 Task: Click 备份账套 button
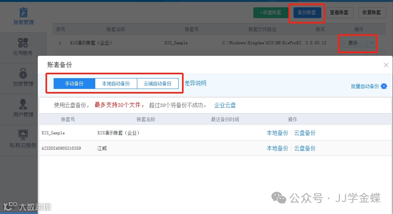click(x=307, y=12)
